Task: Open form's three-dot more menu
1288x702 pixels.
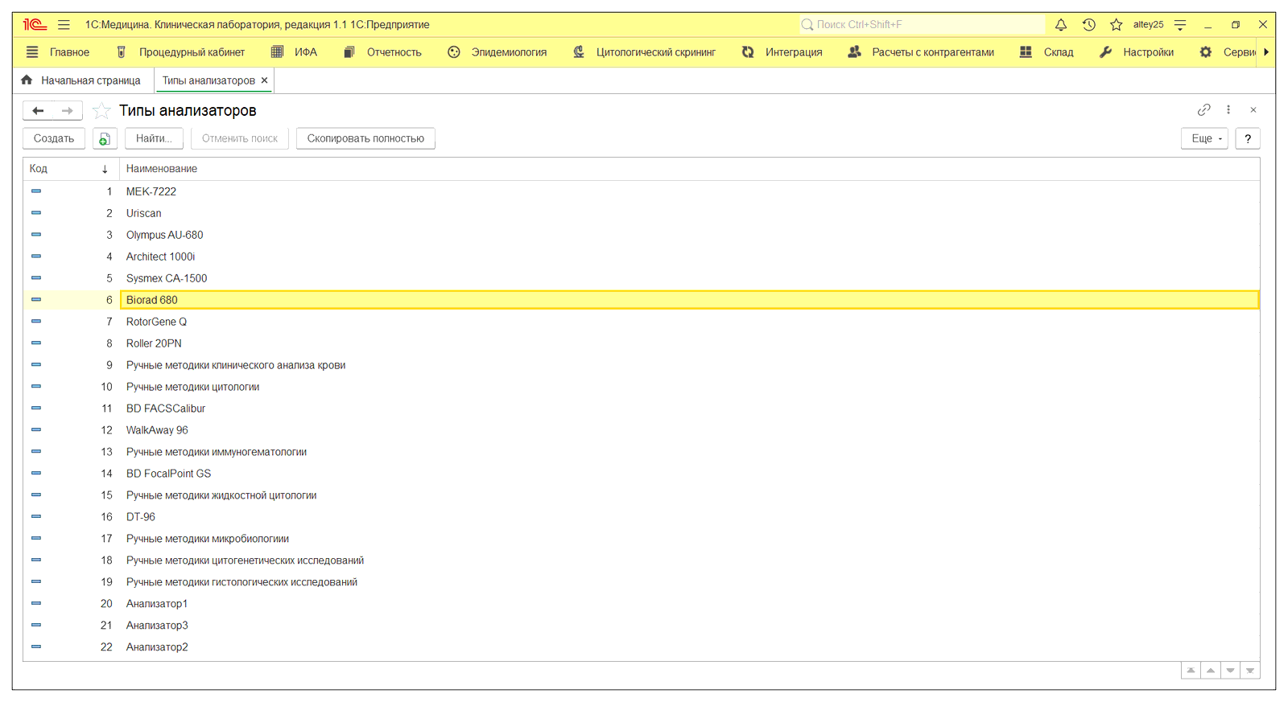Action: 1228,110
